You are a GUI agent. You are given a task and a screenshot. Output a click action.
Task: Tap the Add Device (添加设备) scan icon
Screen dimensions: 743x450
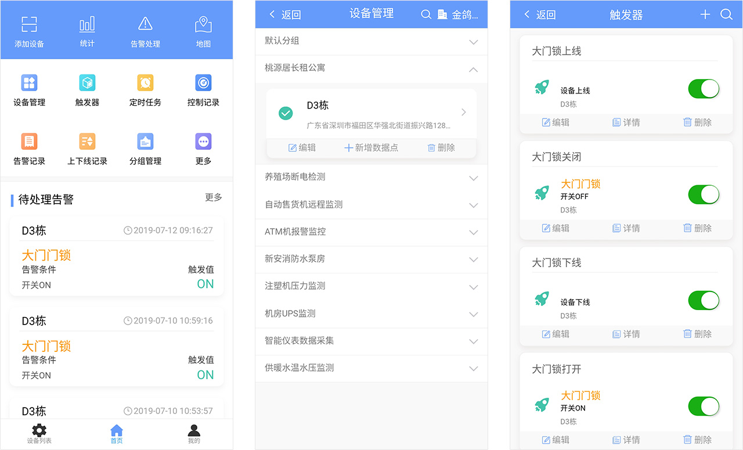click(29, 24)
